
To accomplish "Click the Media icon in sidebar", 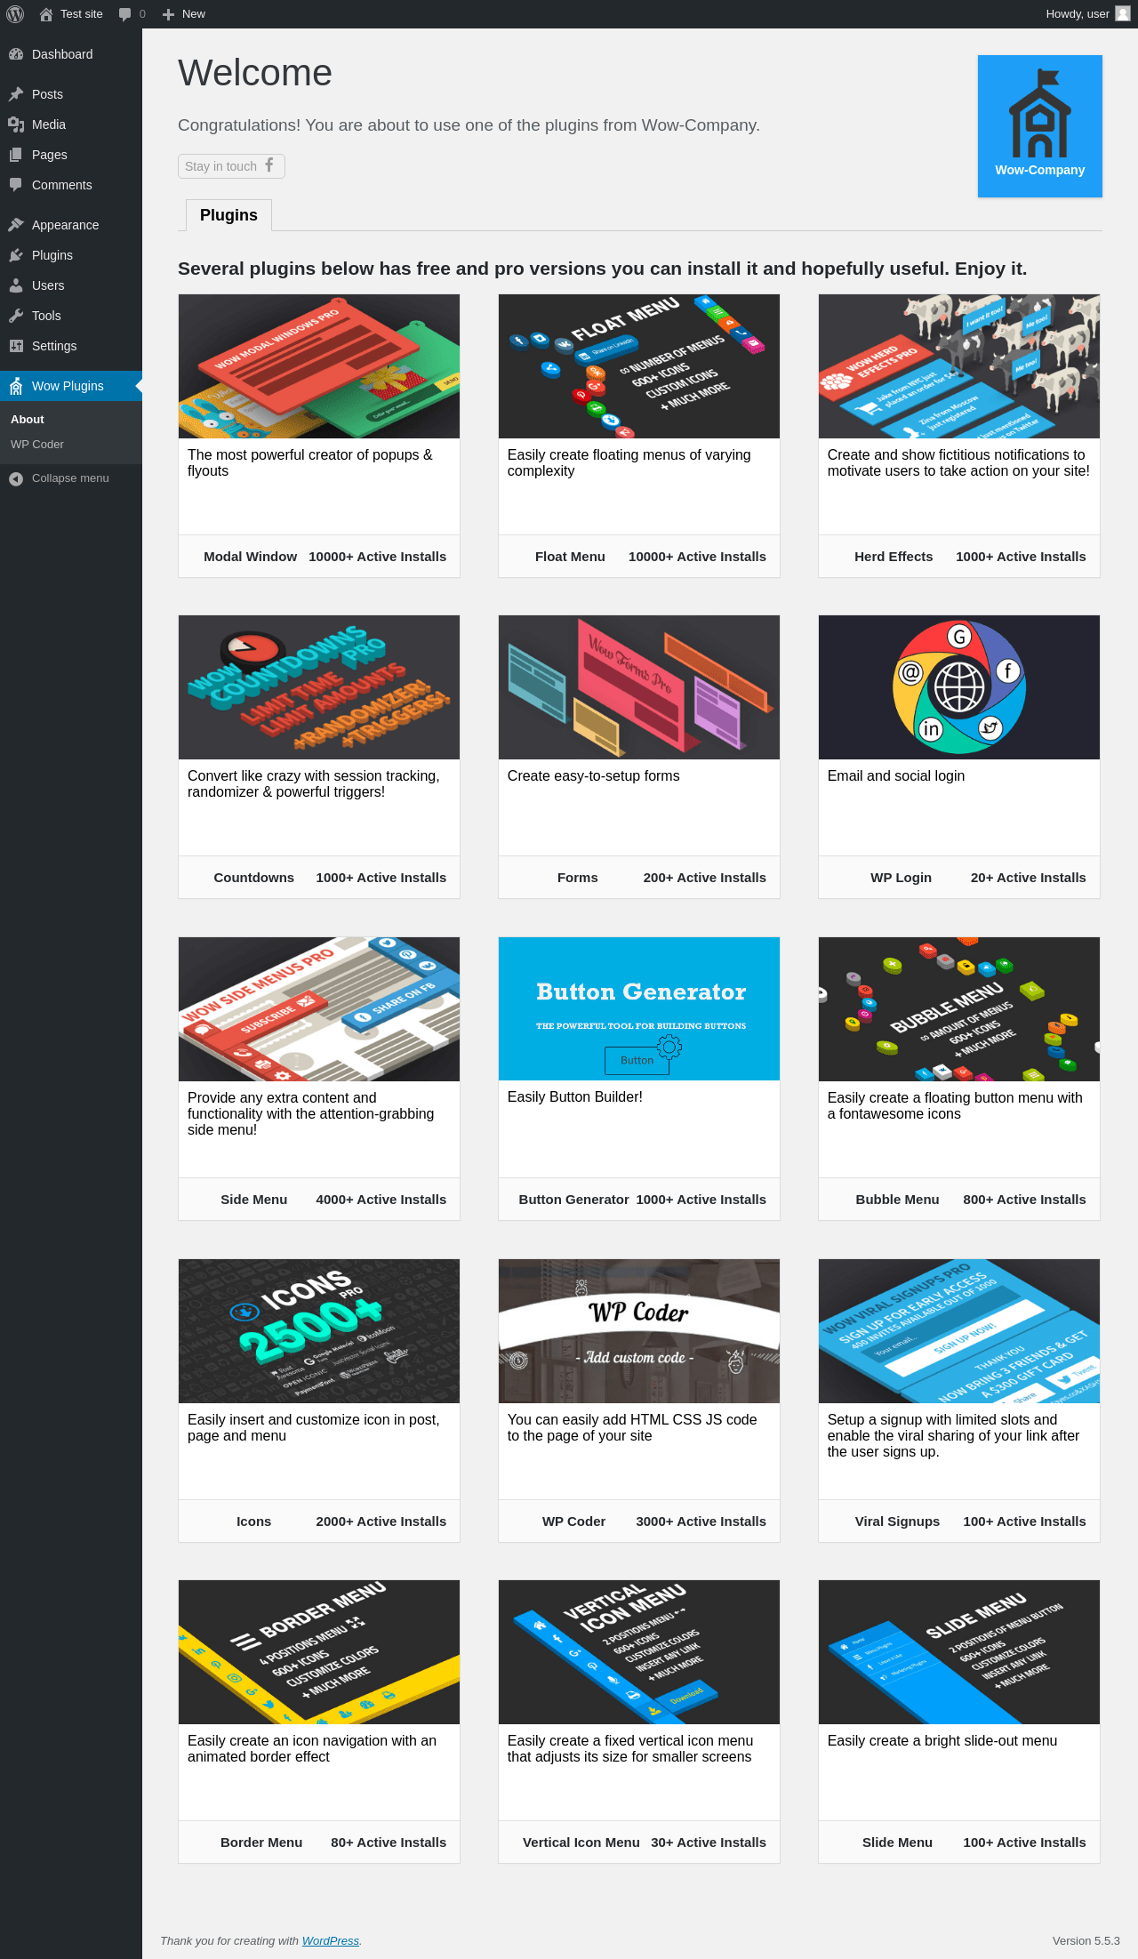I will click(16, 124).
